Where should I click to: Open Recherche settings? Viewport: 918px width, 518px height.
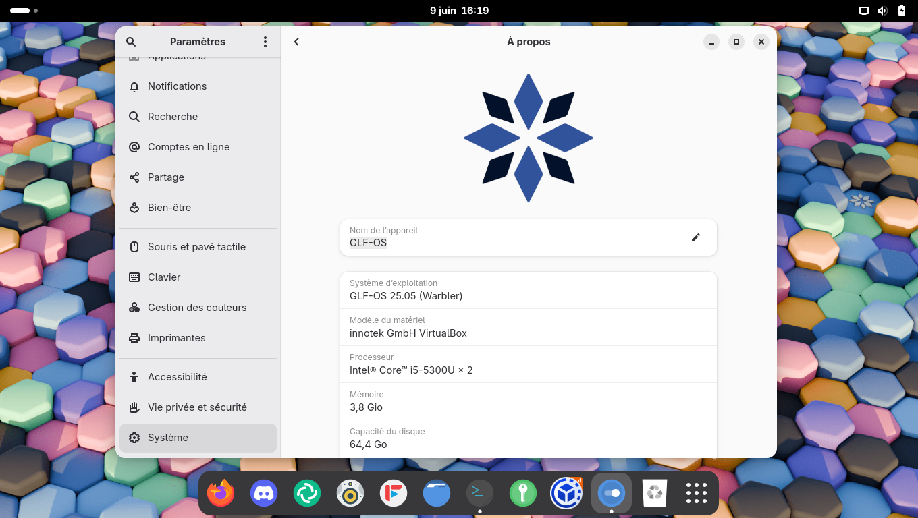point(198,117)
